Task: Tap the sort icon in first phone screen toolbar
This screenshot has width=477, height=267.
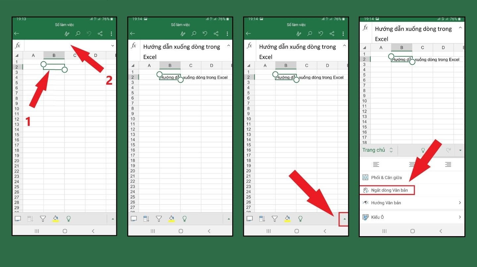Action: (30, 219)
